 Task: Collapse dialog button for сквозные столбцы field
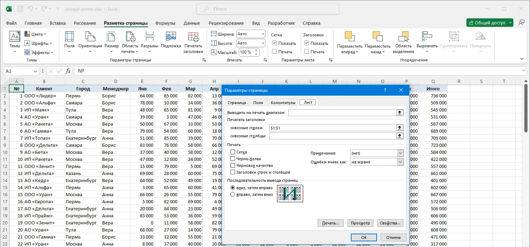400,135
